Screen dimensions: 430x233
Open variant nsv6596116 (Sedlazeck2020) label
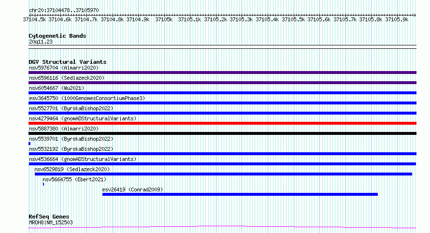tap(67, 78)
